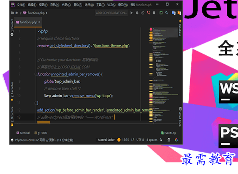This screenshot has width=238, height=174.
Task: Open the Structure tool window sidebar
Action: tap(12, 116)
